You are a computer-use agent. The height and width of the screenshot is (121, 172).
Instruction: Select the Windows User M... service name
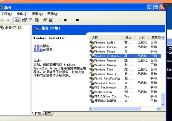click(107, 74)
